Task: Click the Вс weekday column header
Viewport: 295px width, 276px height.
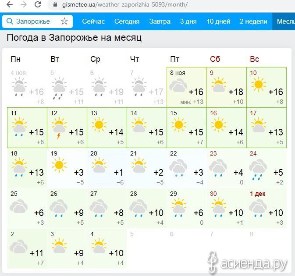Action: tap(255, 59)
